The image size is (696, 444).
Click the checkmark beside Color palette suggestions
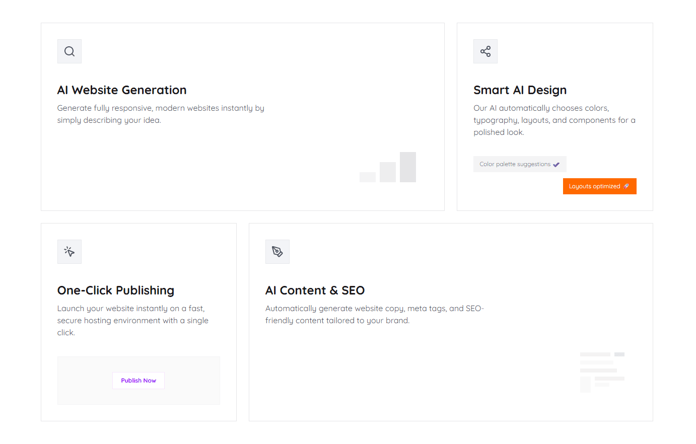pyautogui.click(x=556, y=164)
